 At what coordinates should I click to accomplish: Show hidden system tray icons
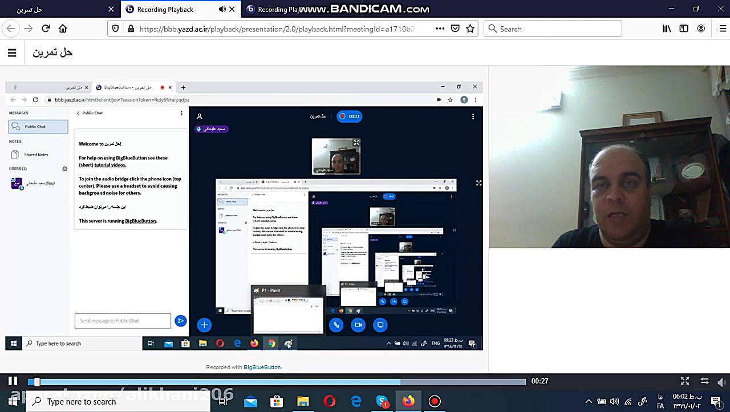click(x=589, y=401)
